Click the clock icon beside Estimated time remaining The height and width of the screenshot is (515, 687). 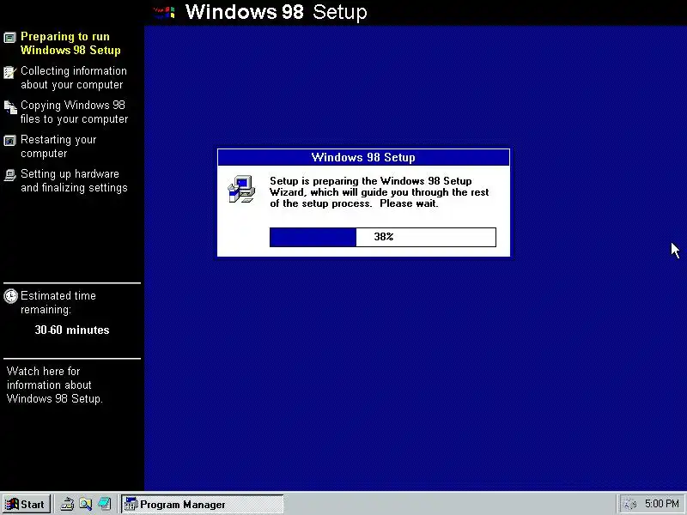coord(10,296)
